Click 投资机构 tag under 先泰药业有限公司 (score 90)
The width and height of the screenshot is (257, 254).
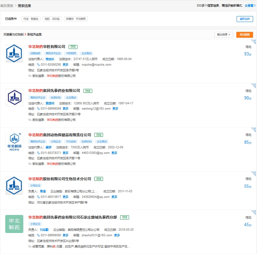(x=55, y=97)
